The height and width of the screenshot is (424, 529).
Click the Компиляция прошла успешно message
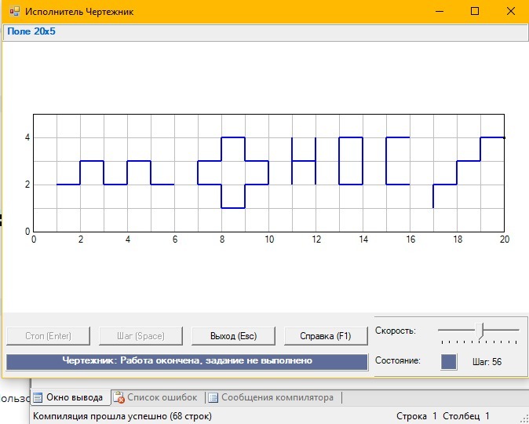pos(122,416)
